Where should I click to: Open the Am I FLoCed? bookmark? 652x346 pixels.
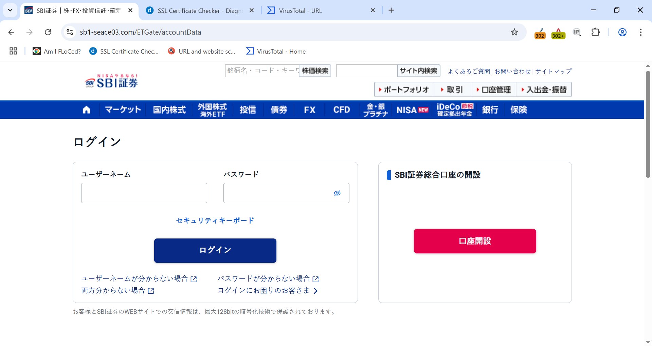(x=57, y=51)
